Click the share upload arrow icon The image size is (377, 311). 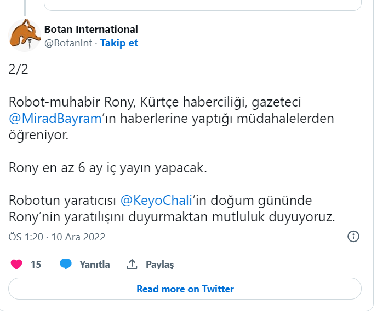click(132, 265)
